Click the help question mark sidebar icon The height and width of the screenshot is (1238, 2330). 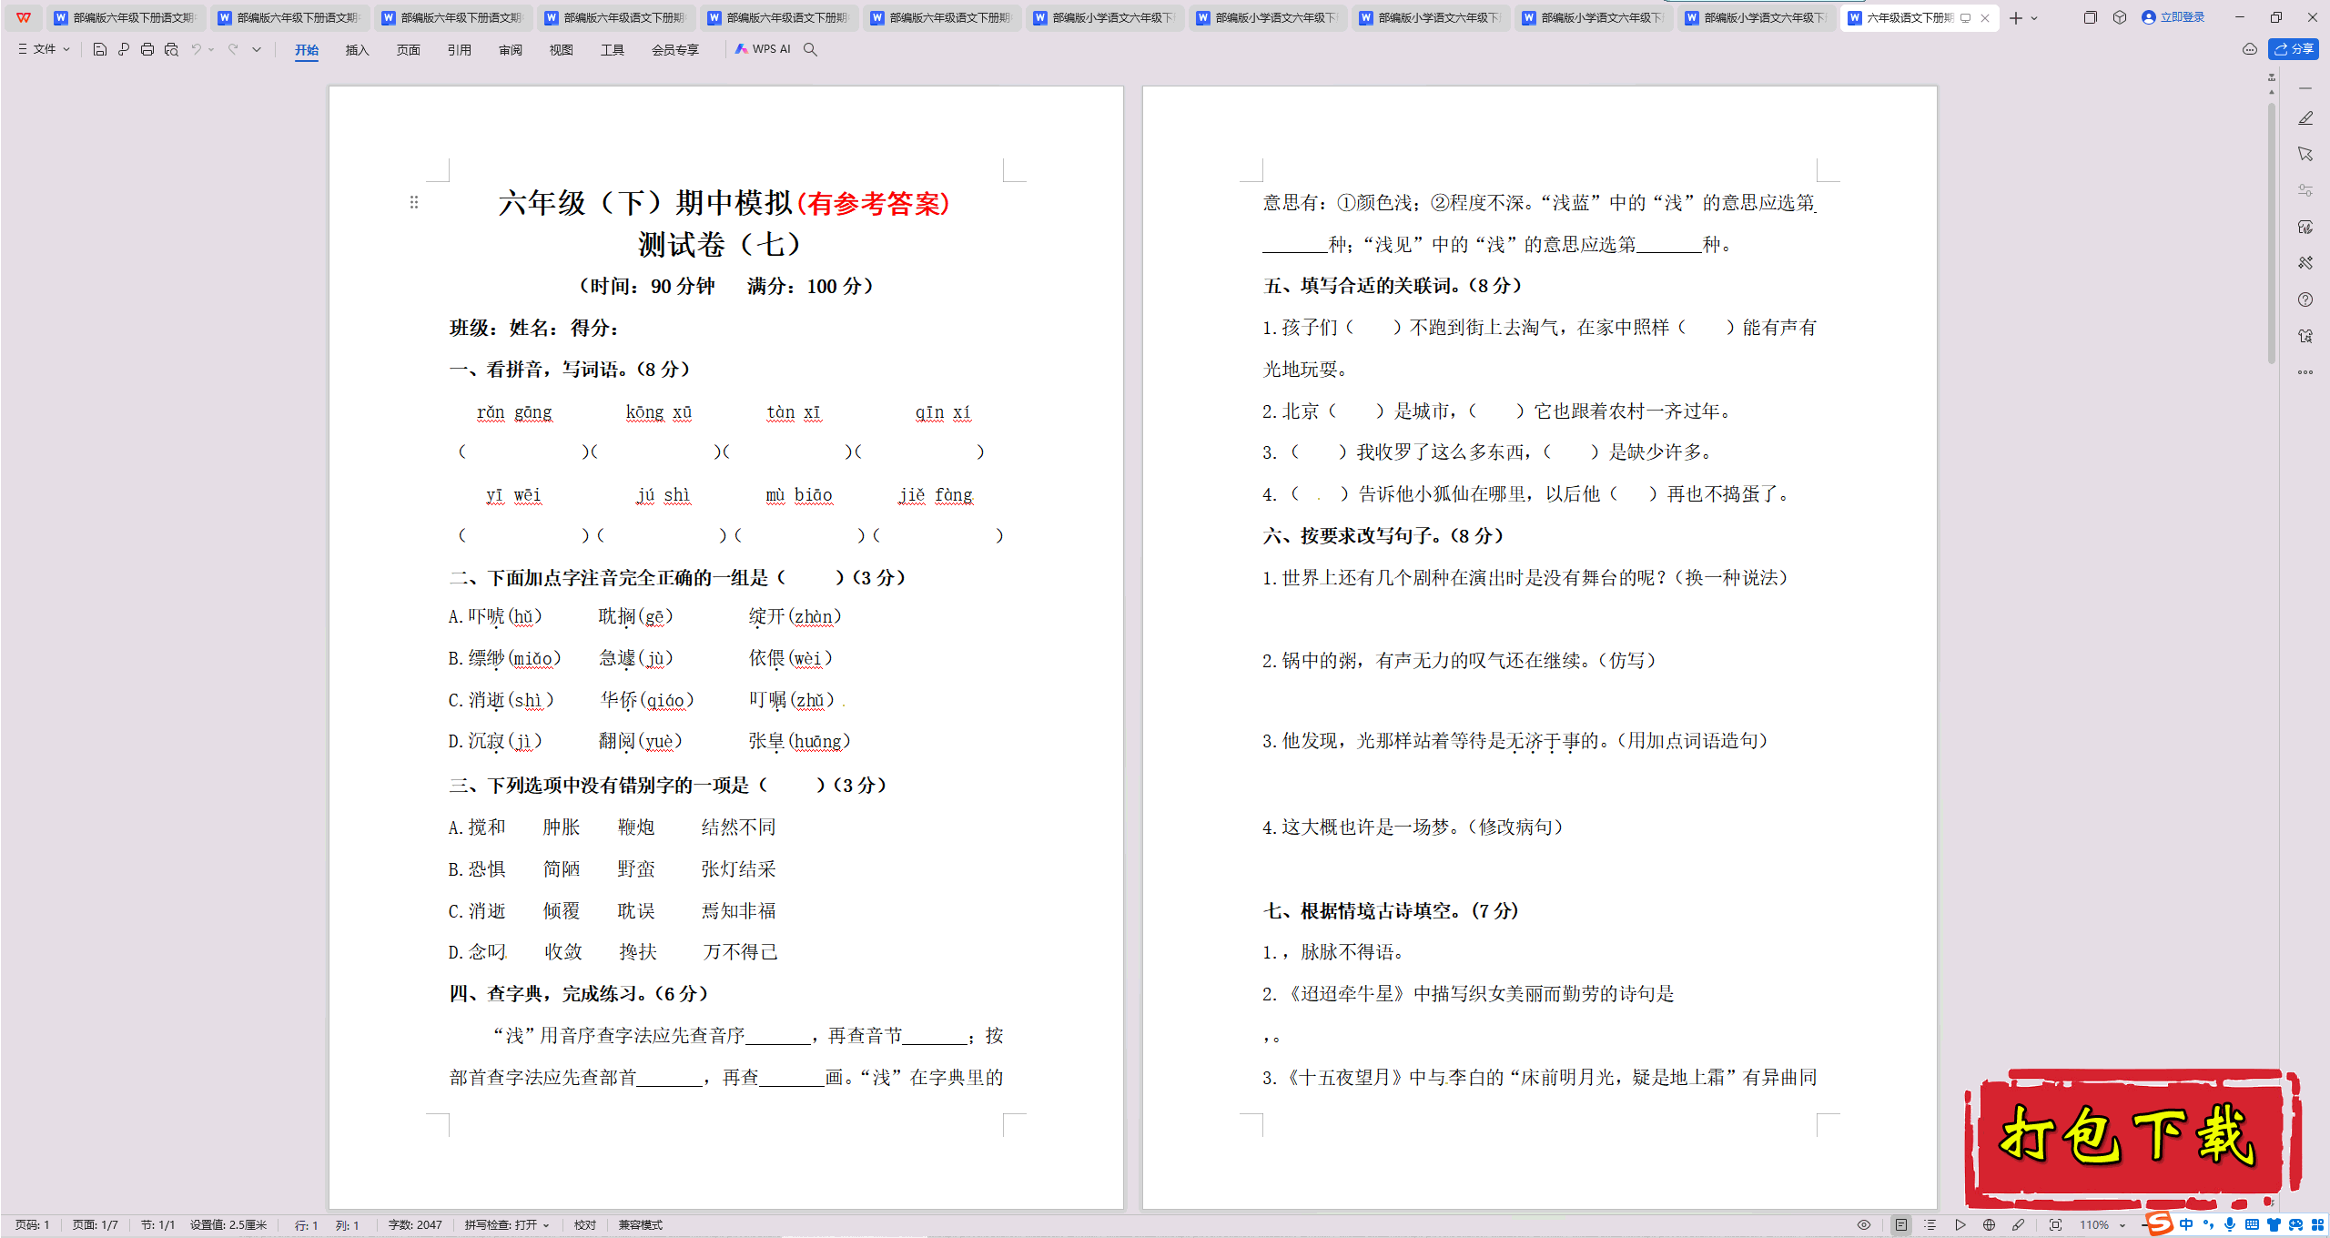click(2305, 299)
